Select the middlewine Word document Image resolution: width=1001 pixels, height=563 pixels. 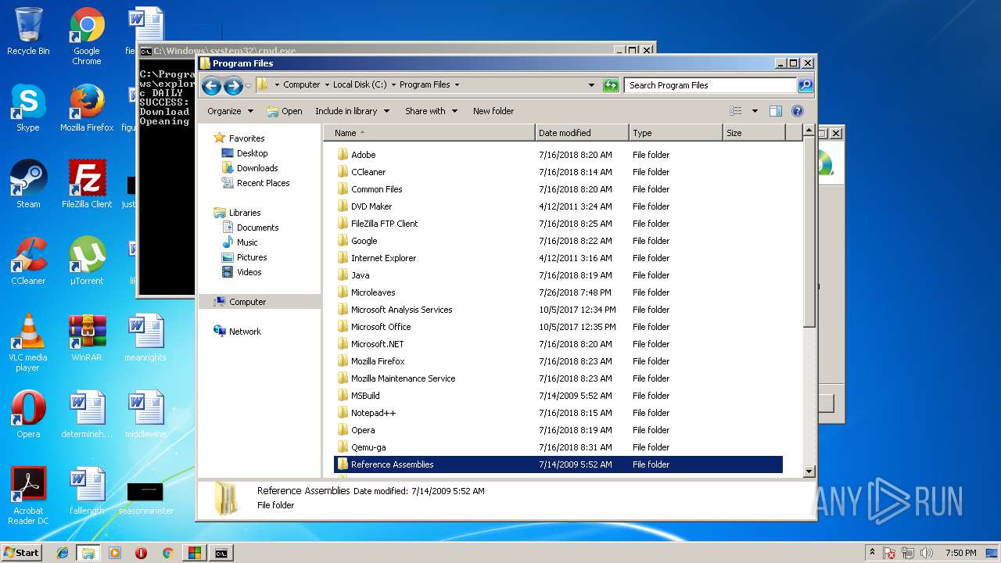145,414
